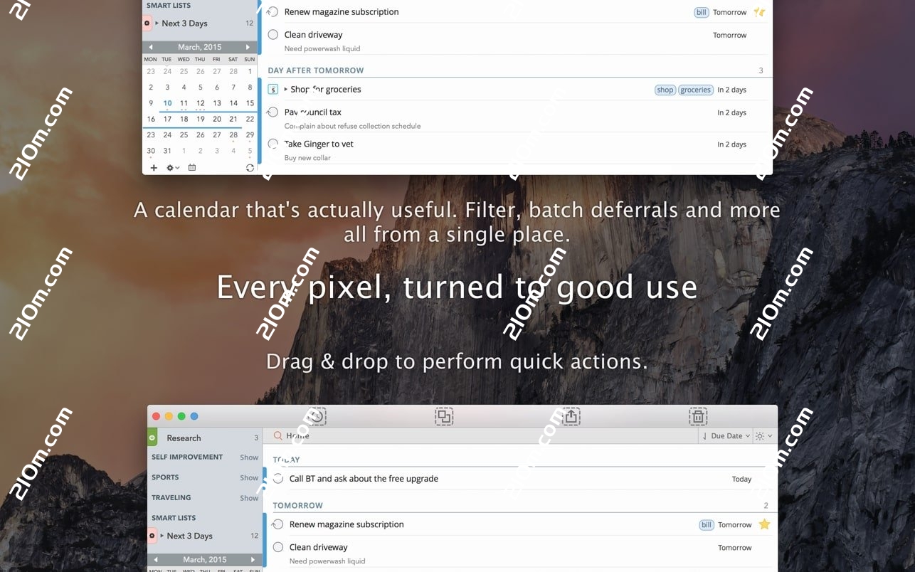This screenshot has height=572, width=915.
Task: Mark 'Call BT and ask about the free upgrade' complete
Action: [277, 479]
